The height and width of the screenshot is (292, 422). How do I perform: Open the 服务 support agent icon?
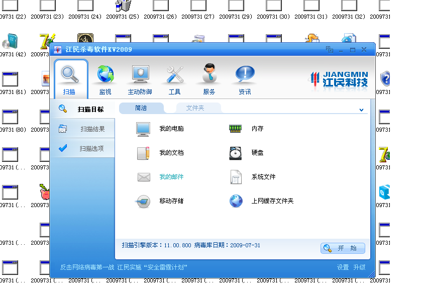[209, 73]
